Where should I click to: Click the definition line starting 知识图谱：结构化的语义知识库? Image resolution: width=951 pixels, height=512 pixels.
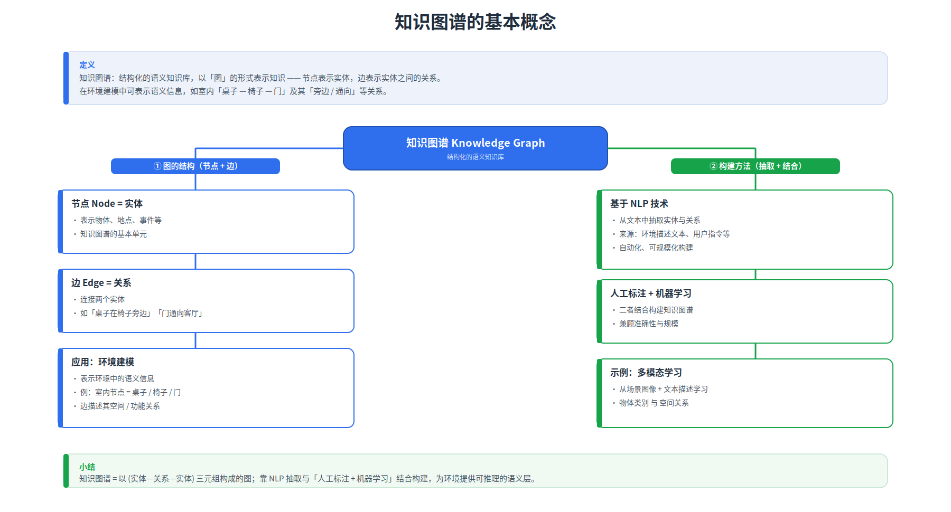click(262, 78)
